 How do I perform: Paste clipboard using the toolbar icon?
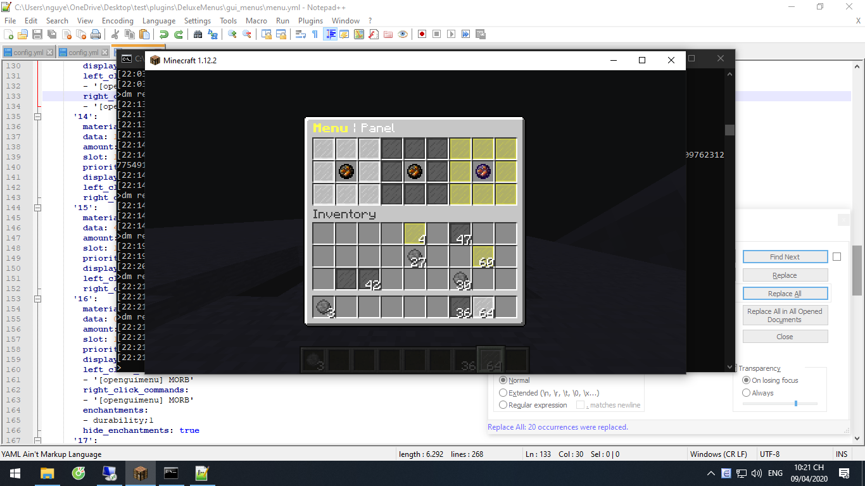click(144, 34)
